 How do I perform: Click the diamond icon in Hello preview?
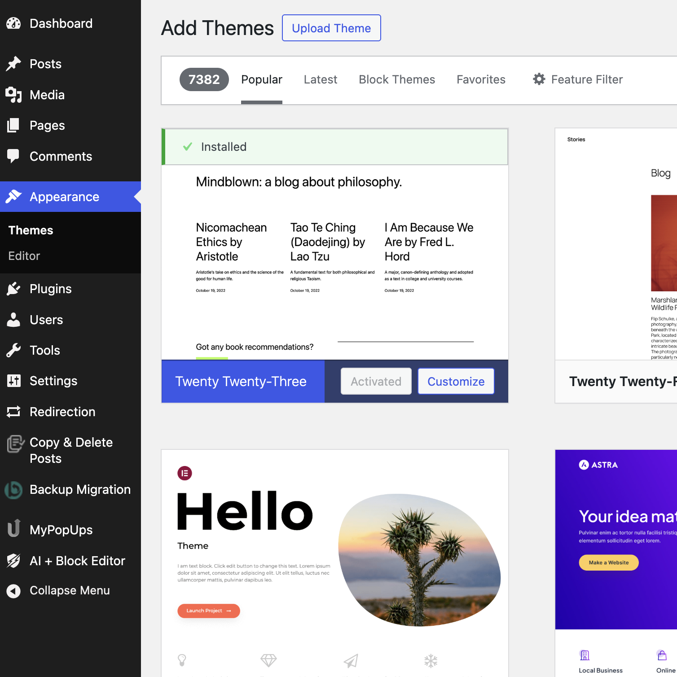coord(268,660)
